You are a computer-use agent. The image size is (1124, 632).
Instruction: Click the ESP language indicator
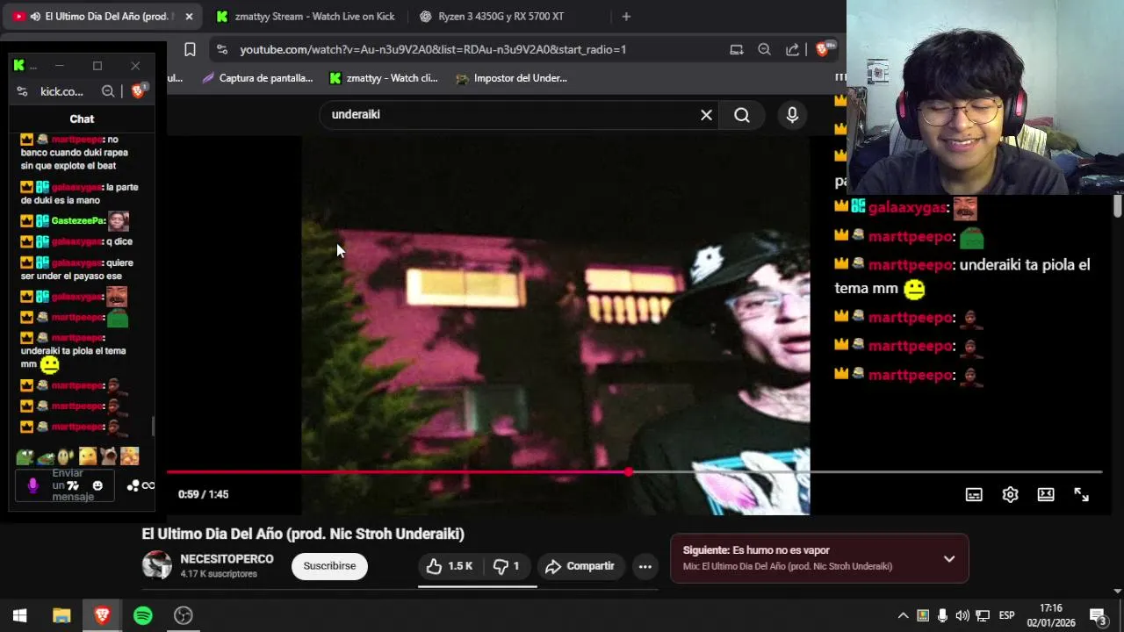(1007, 615)
